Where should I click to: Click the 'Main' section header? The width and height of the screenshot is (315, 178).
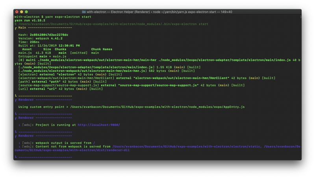tap(22, 28)
